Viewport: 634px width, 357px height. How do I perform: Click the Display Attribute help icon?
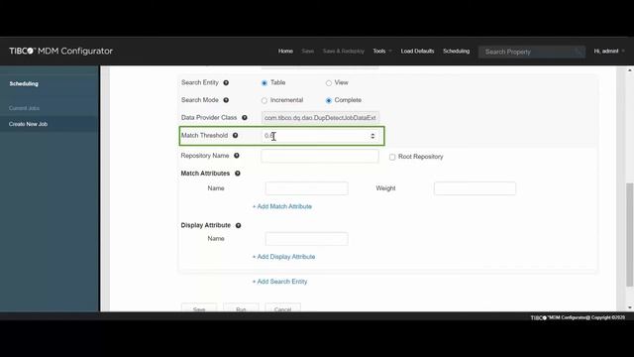238,226
